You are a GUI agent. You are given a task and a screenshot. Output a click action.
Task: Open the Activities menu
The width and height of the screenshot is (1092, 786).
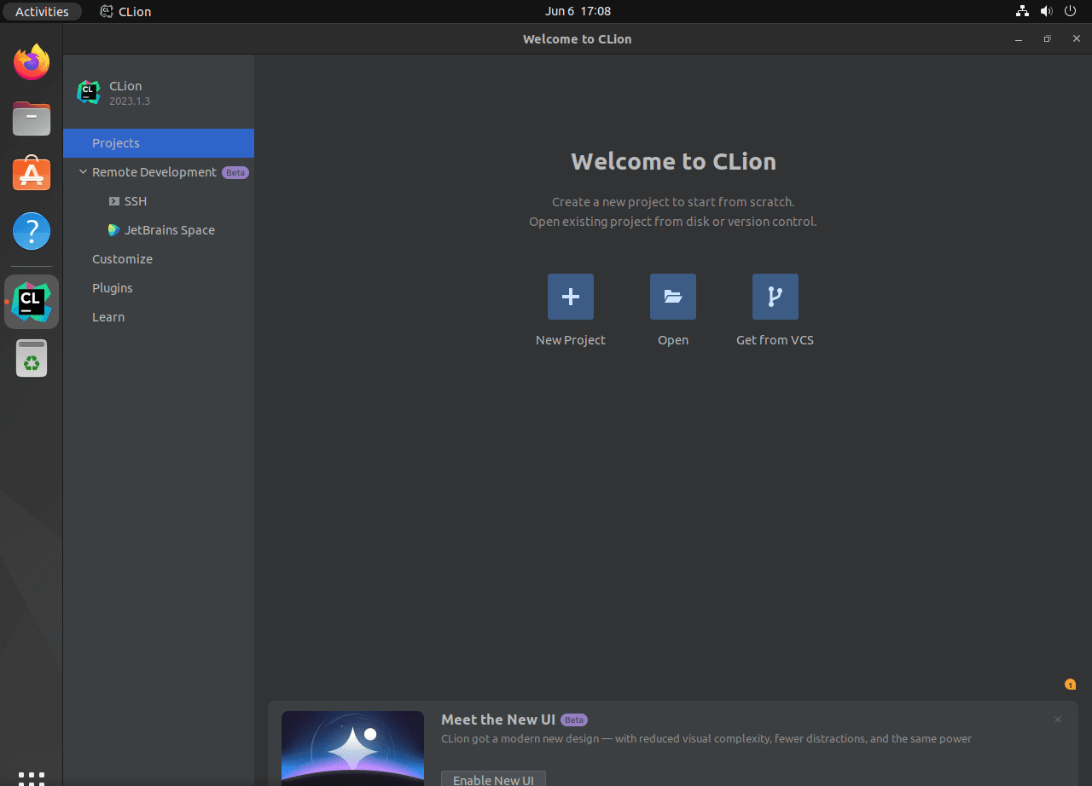tap(42, 11)
